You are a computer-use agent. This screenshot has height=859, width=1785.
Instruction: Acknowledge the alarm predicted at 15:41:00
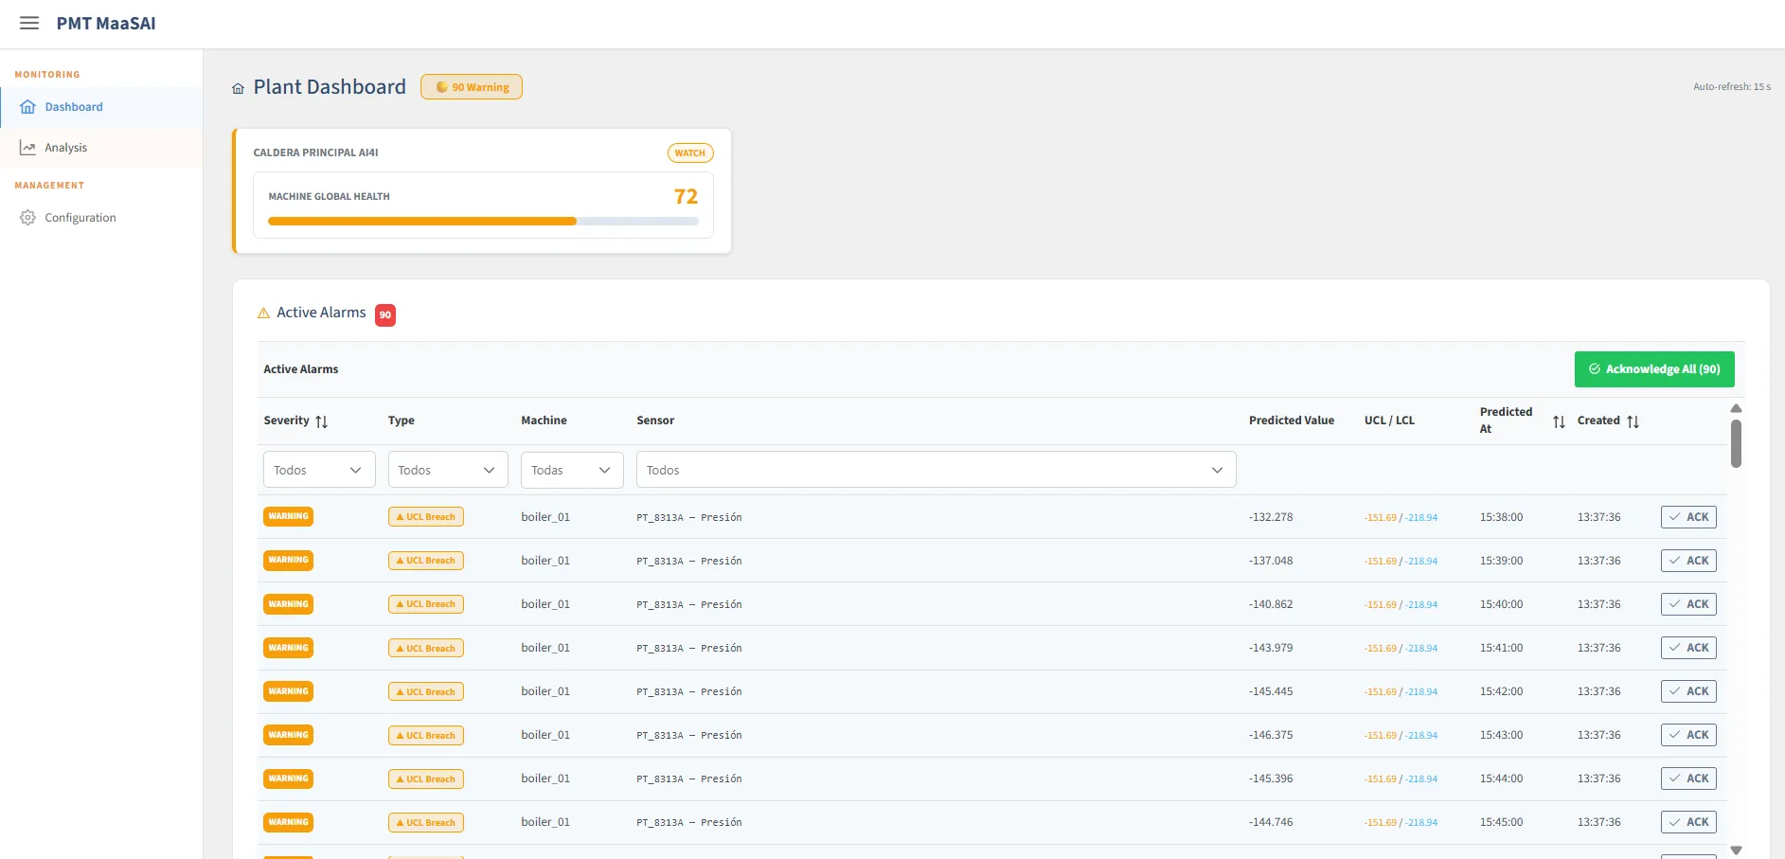[1688, 648]
